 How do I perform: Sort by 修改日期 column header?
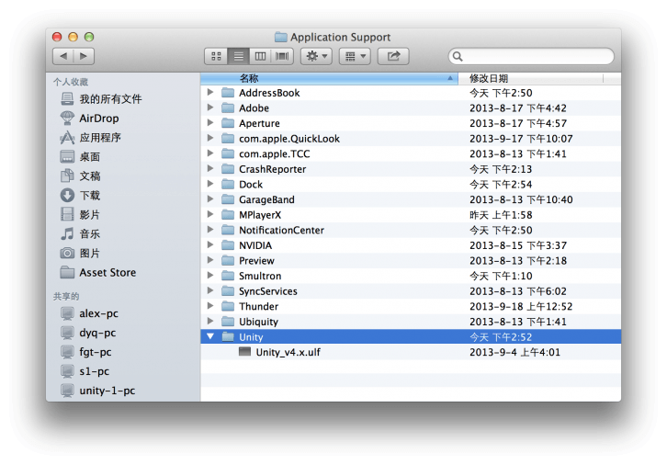533,79
